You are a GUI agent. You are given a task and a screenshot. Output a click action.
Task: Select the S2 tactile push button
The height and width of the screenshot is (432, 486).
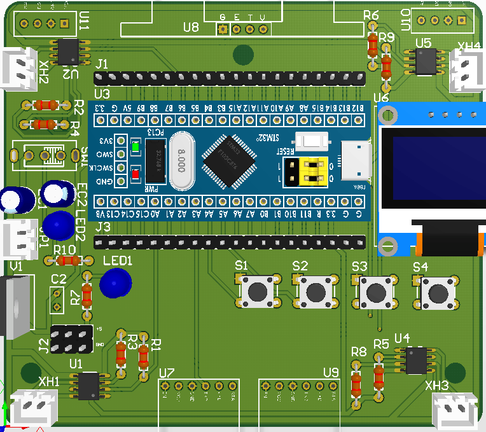click(316, 291)
